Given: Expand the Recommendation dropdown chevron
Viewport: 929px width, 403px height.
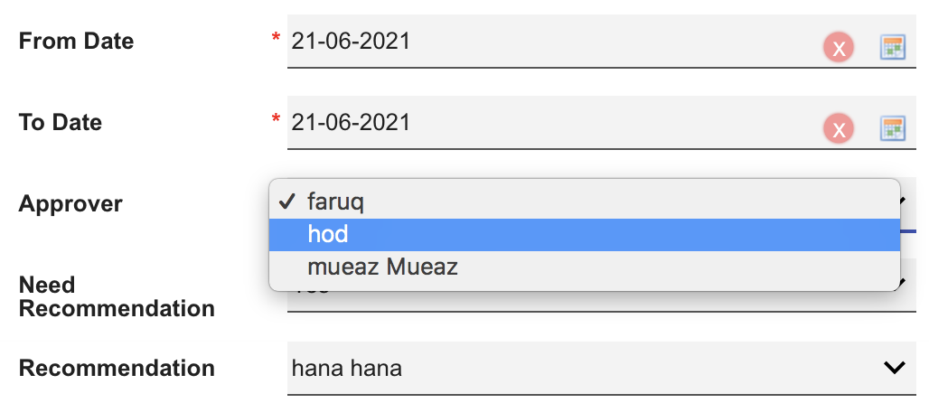Looking at the screenshot, I should [894, 368].
